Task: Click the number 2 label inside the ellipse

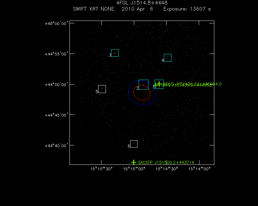Action: (x=137, y=88)
